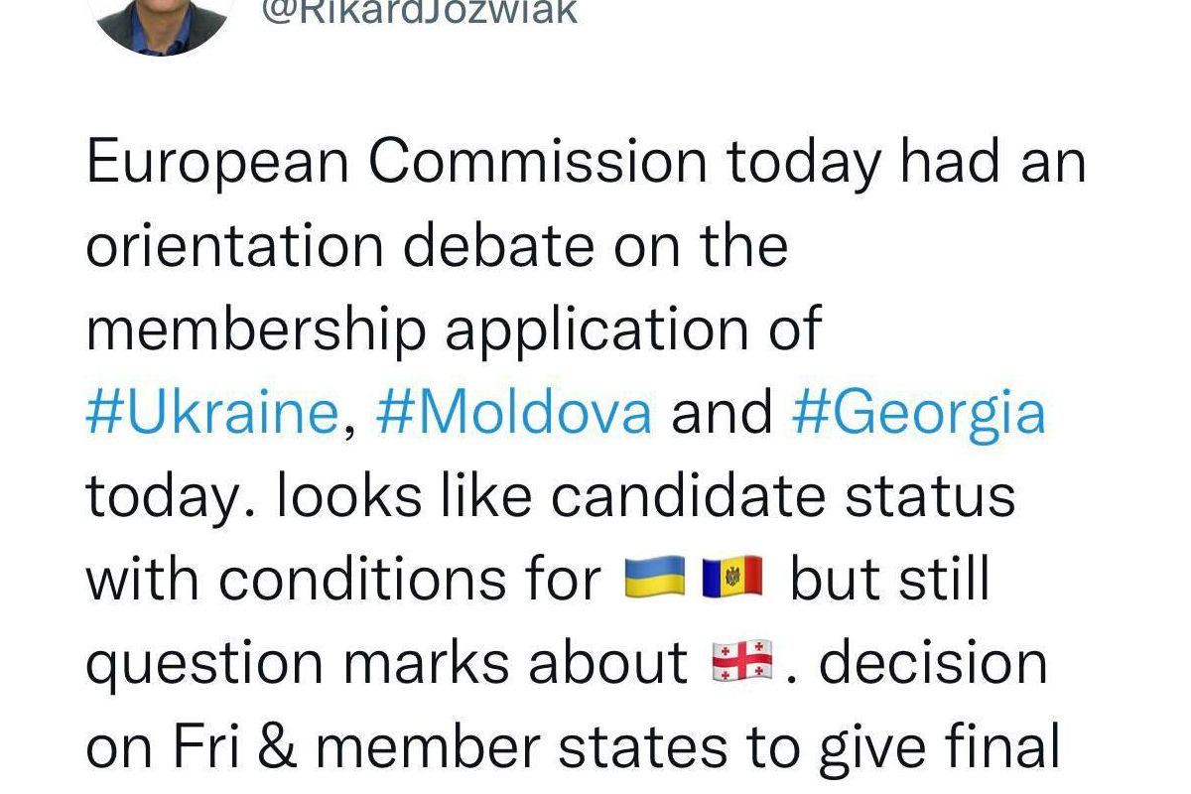This screenshot has width=1191, height=794.
Task: Follow the #Moldova hashtag link
Action: tap(514, 412)
